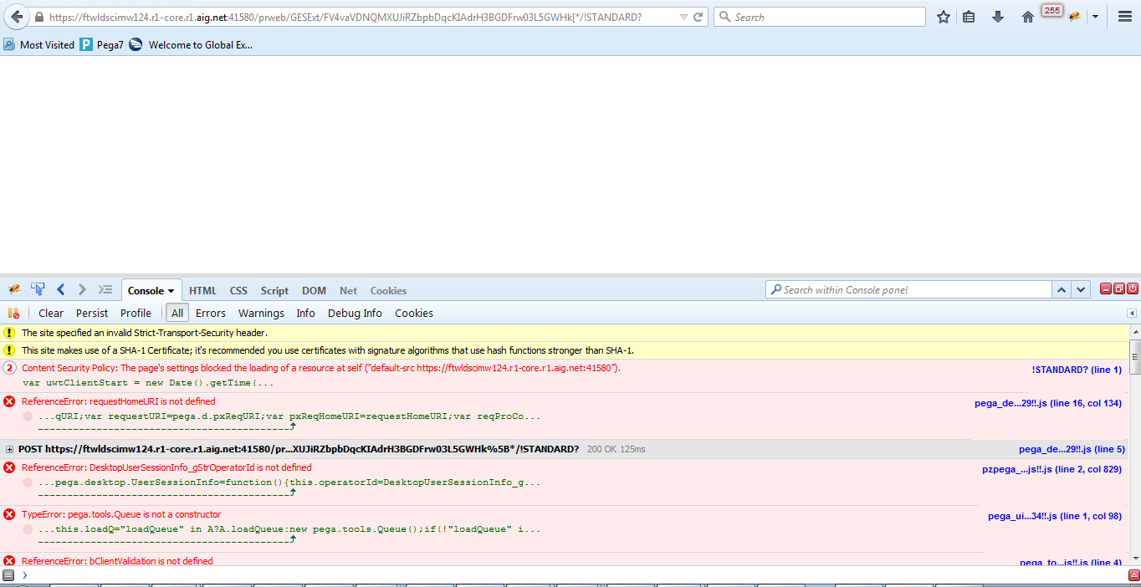Open the DOM panel tab
Image resolution: width=1141 pixels, height=587 pixels.
[x=314, y=290]
